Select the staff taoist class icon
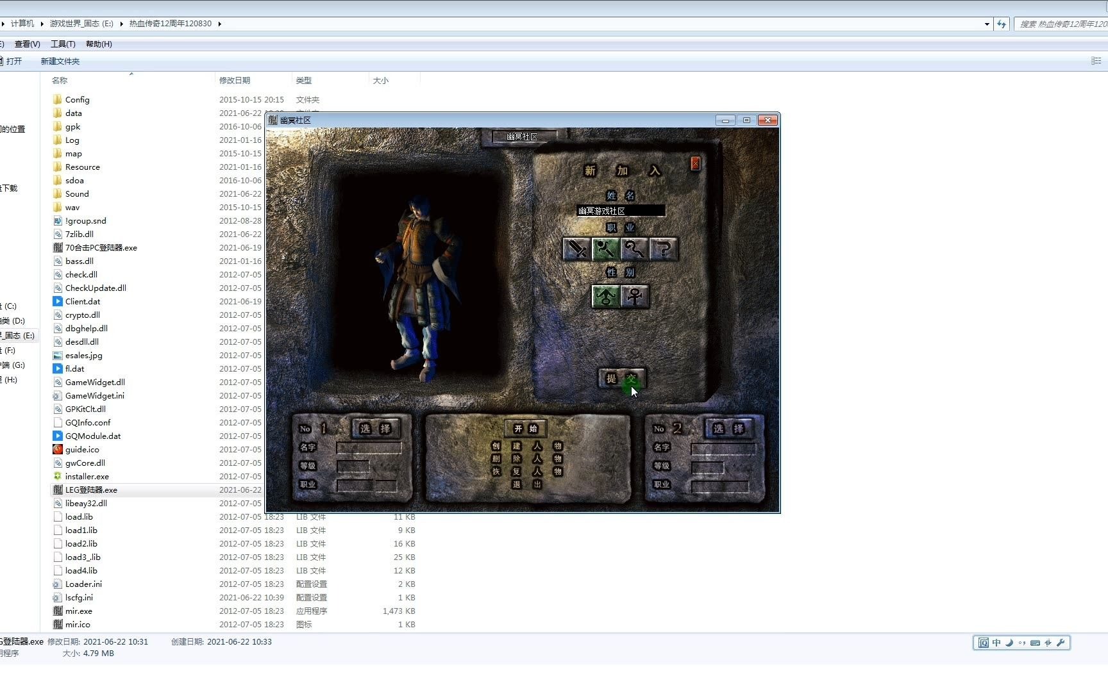1108x692 pixels. (x=634, y=249)
